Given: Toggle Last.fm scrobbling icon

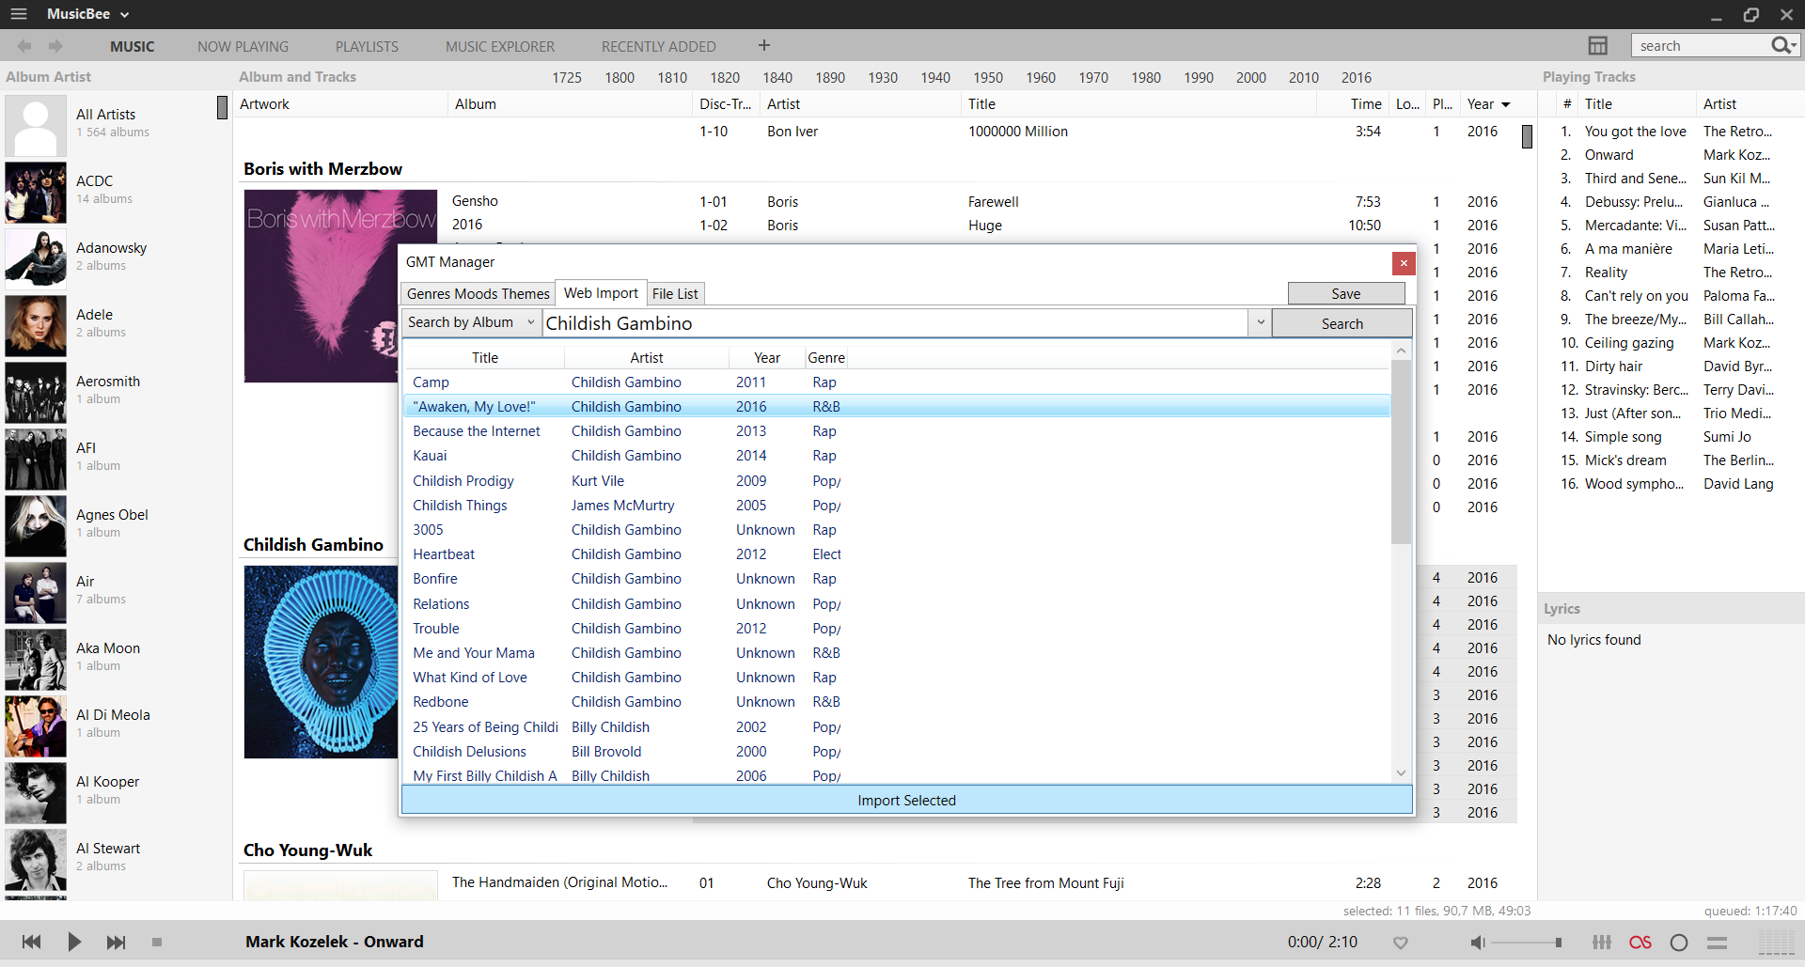Looking at the screenshot, I should click(x=1640, y=943).
